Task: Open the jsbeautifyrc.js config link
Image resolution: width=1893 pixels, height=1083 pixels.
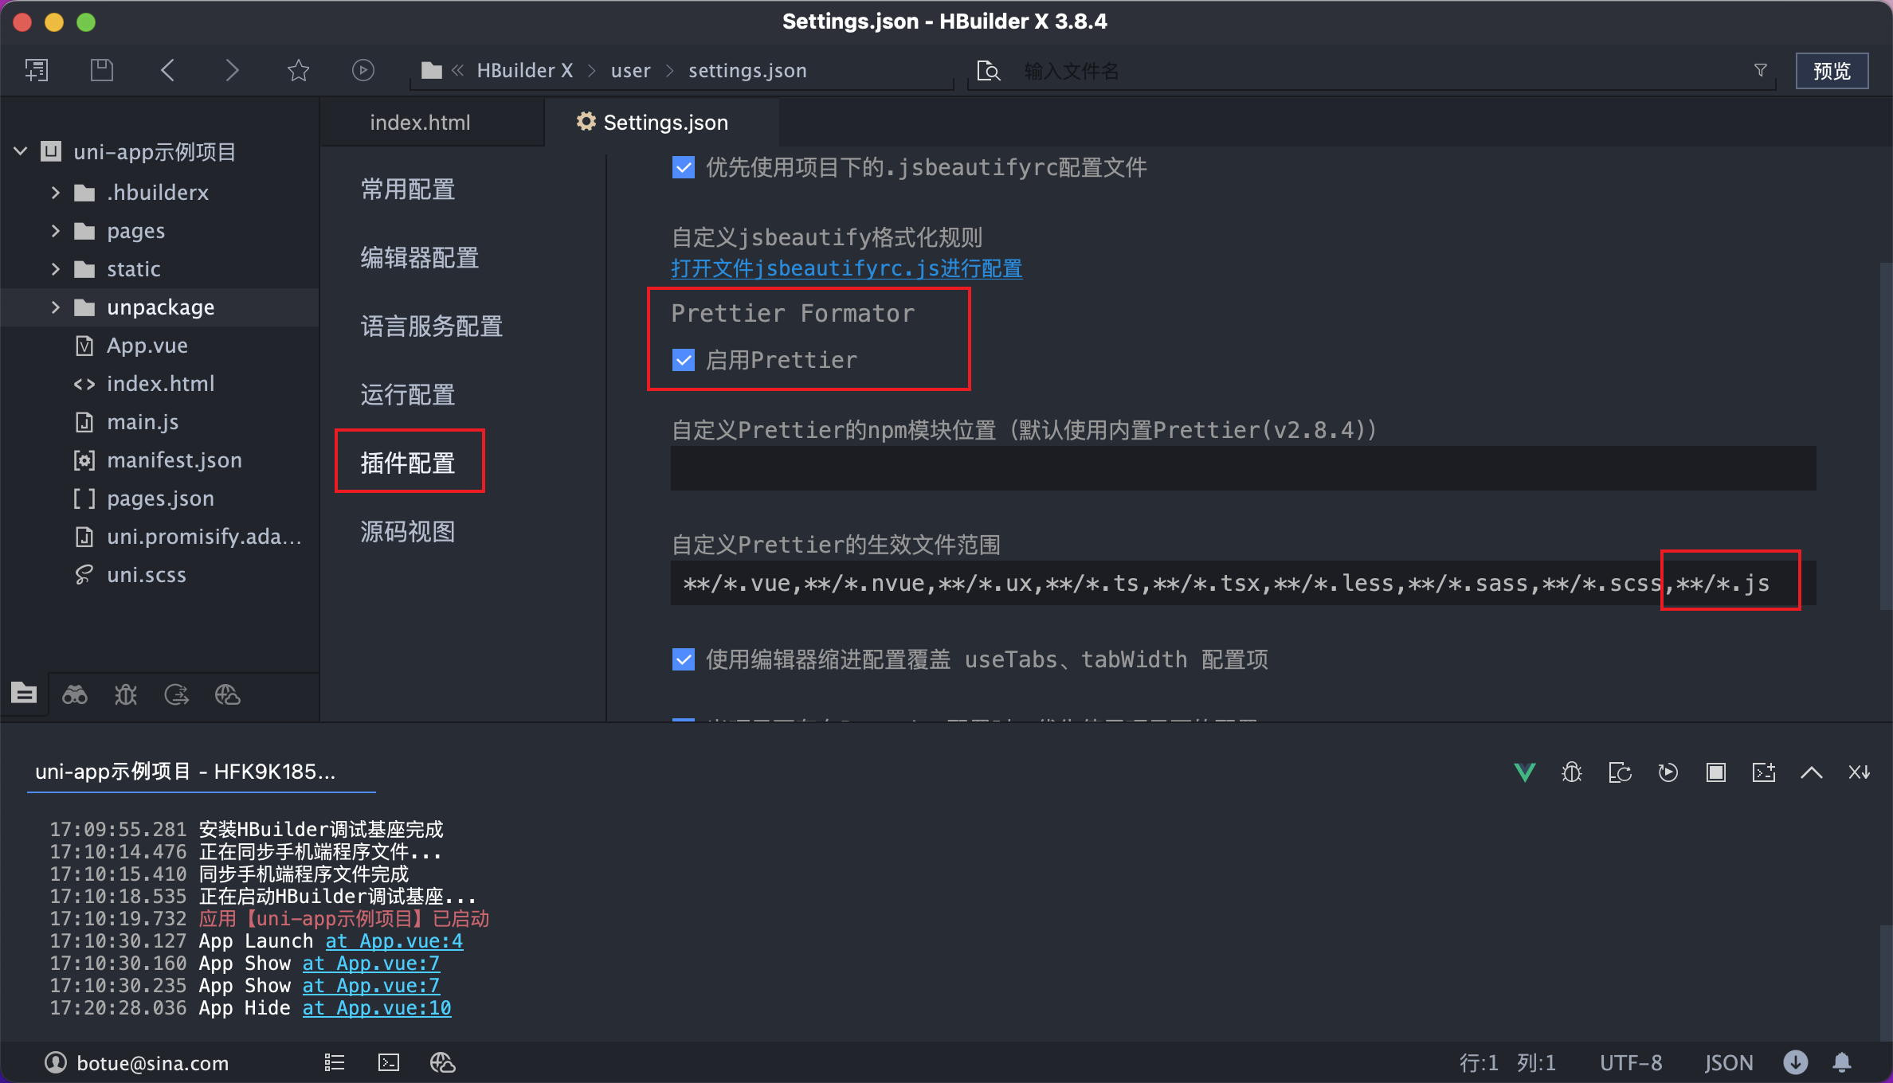Action: point(846,268)
